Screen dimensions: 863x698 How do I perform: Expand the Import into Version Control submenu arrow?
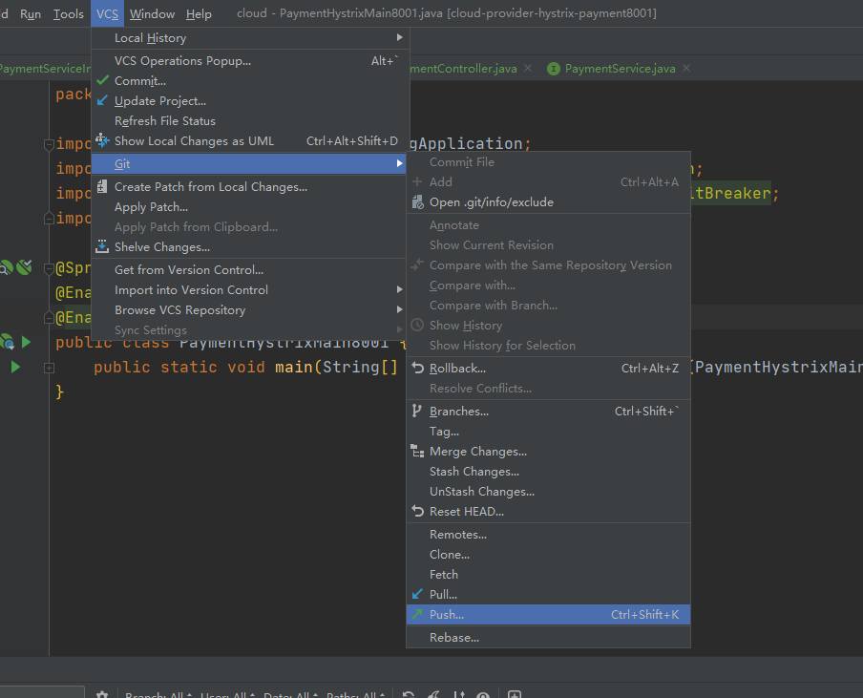pos(400,289)
